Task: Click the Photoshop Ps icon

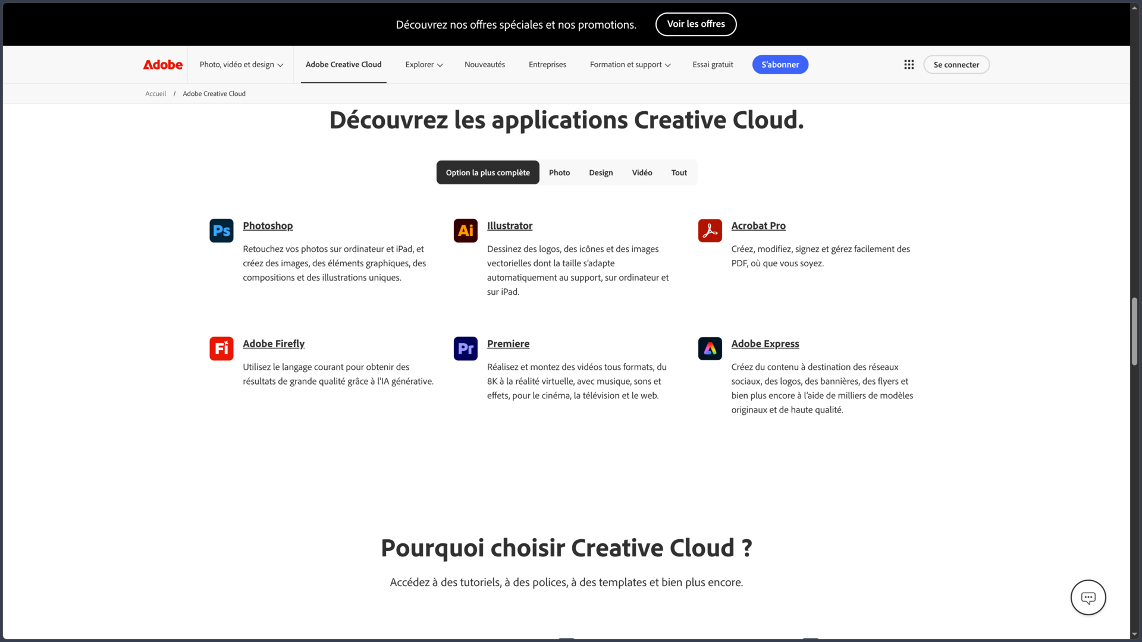Action: pos(221,231)
